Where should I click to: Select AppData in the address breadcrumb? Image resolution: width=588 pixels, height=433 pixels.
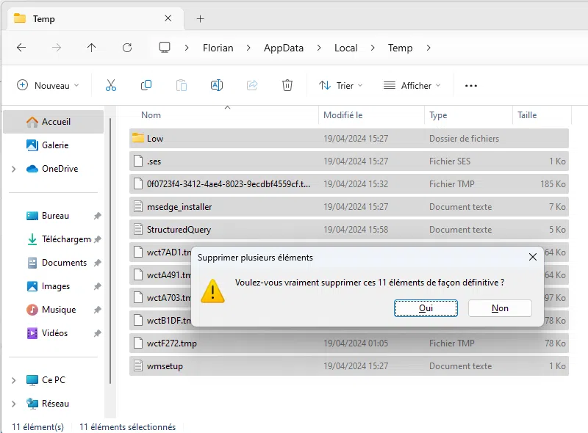[284, 48]
